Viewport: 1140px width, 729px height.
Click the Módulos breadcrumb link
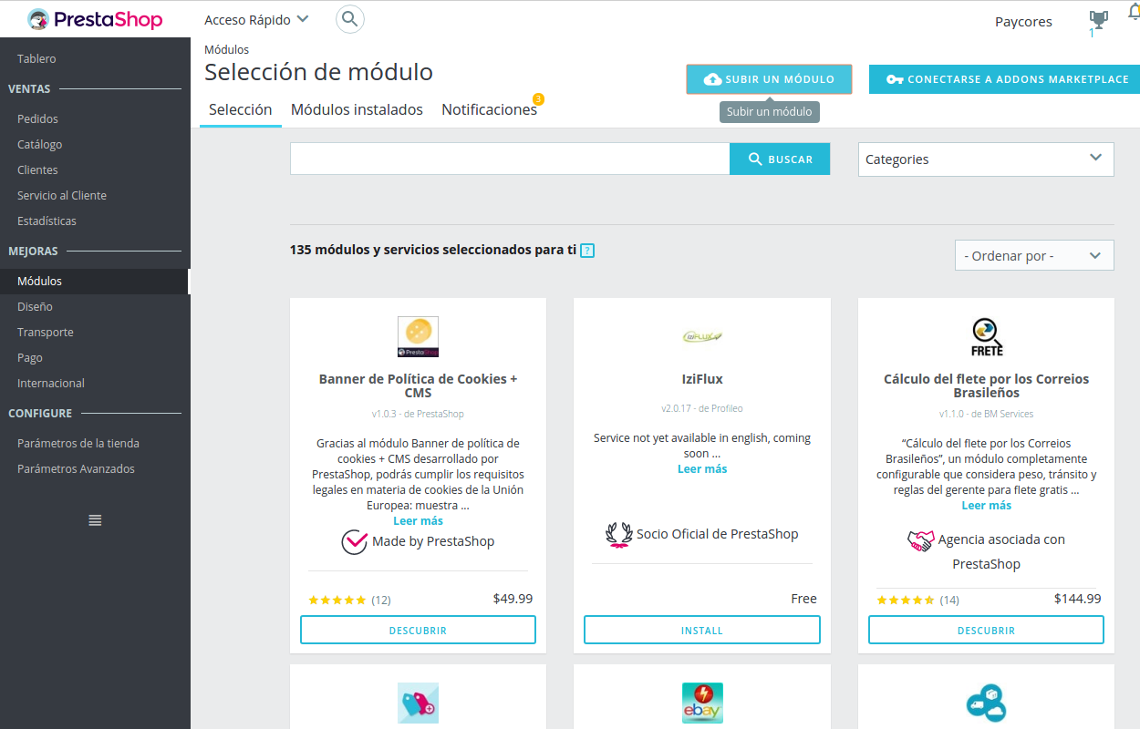tap(226, 49)
